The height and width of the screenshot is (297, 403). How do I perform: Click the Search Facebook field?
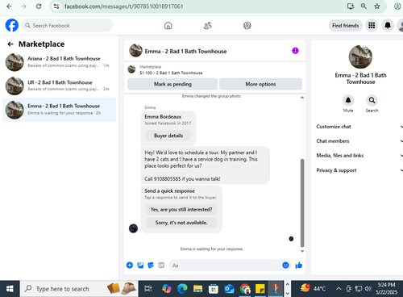pyautogui.click(x=67, y=26)
